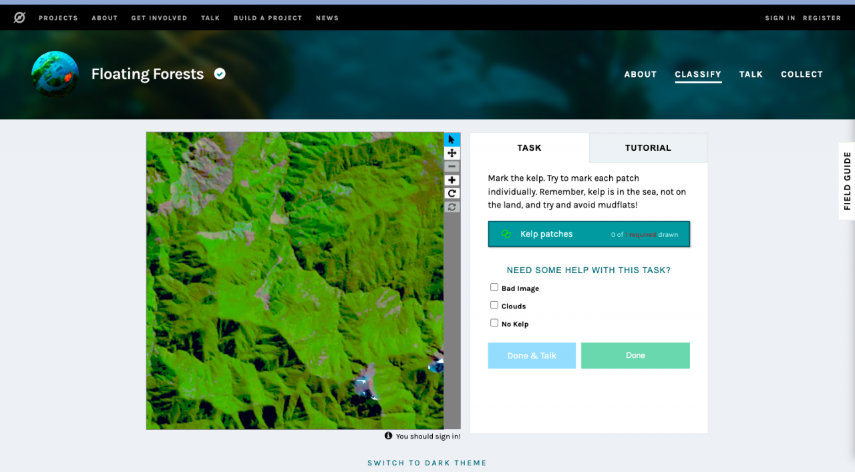Viewport: 855px width, 472px height.
Task: Check the Bad Image checkbox
Action: 494,288
